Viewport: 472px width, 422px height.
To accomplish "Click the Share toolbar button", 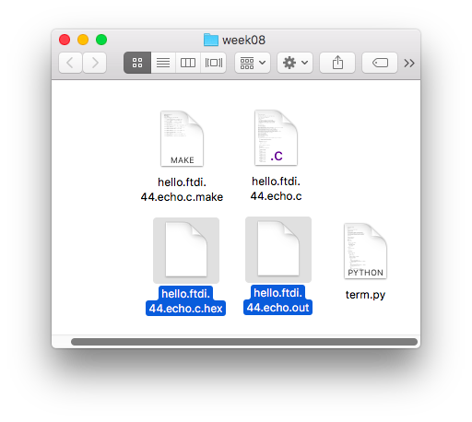I will coord(337,63).
